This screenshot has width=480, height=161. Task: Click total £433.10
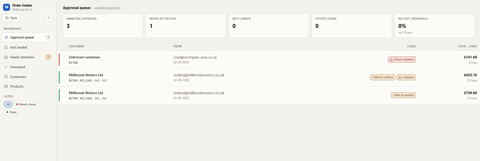coord(470,75)
